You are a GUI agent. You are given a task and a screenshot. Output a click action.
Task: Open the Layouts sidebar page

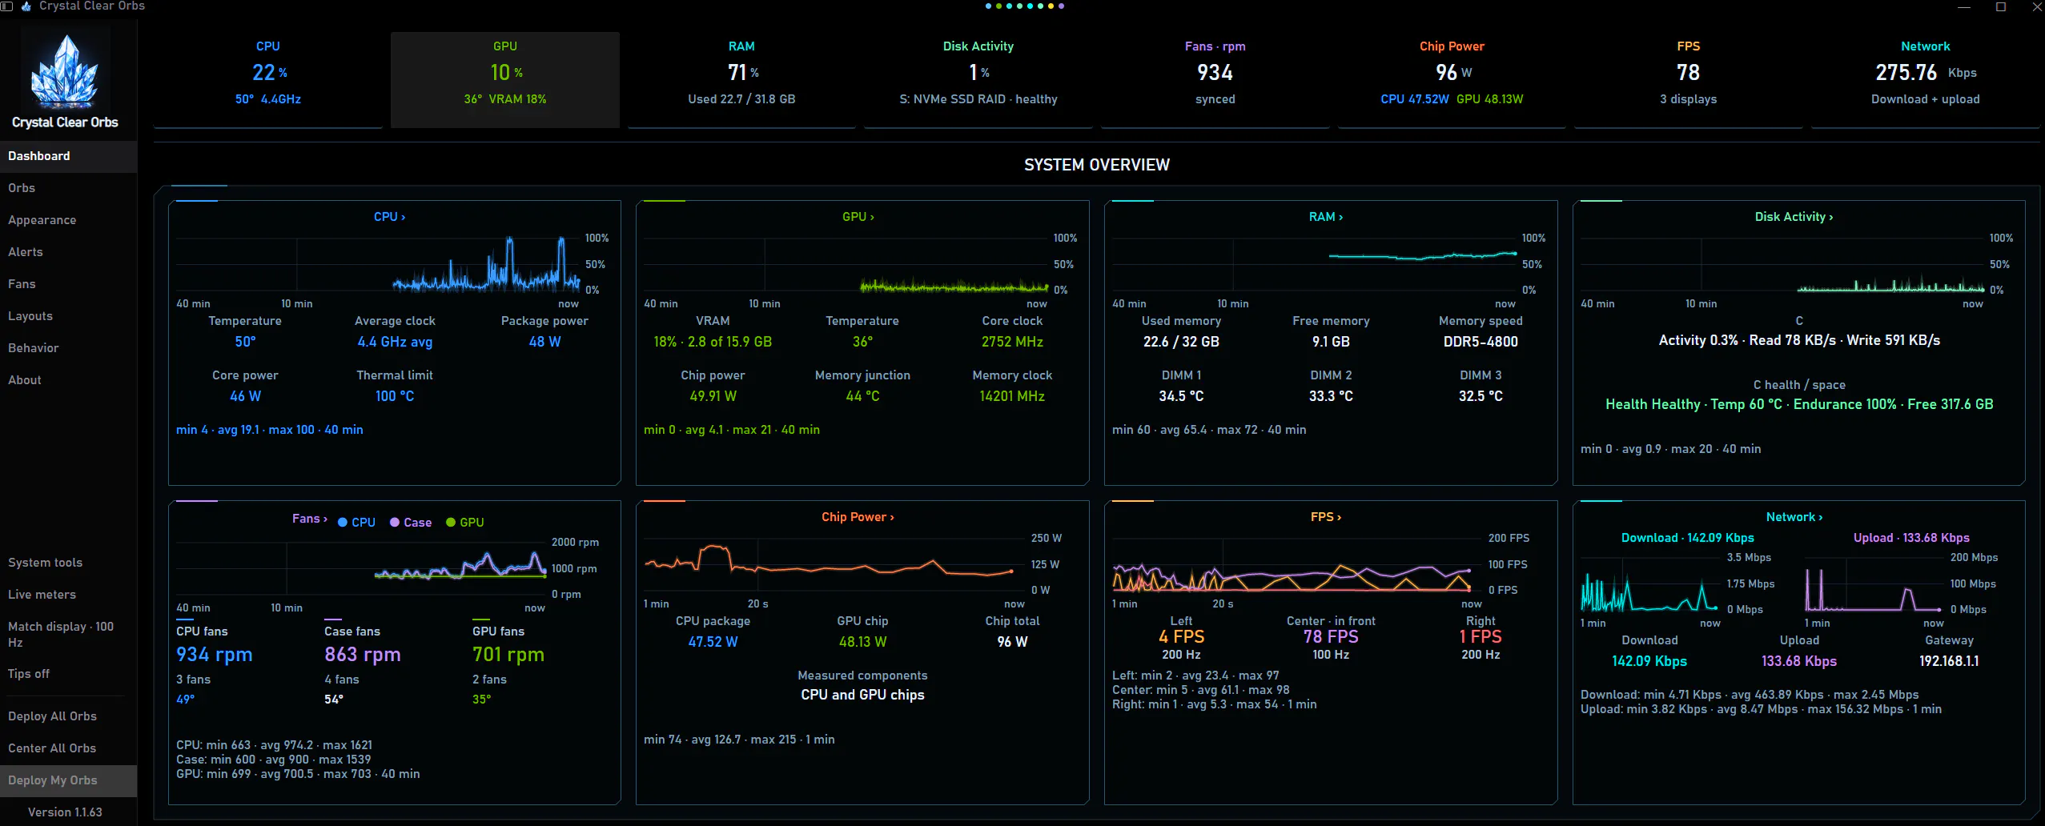point(68,316)
